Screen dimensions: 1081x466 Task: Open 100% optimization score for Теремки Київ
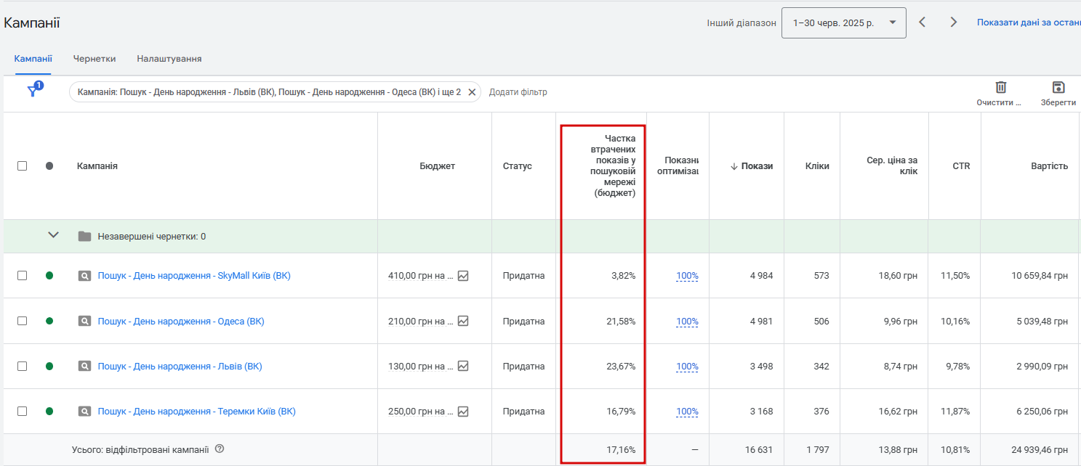coord(688,412)
